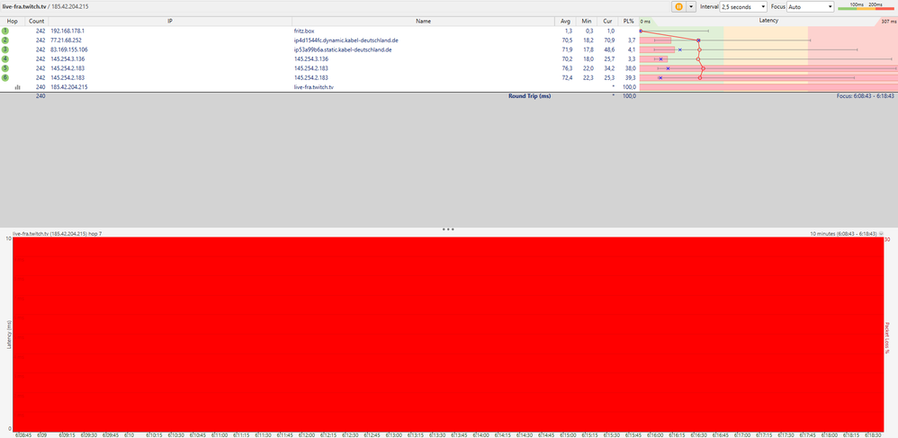898x438 pixels.
Task: Click the Avg value 76,3
Action: (x=567, y=68)
